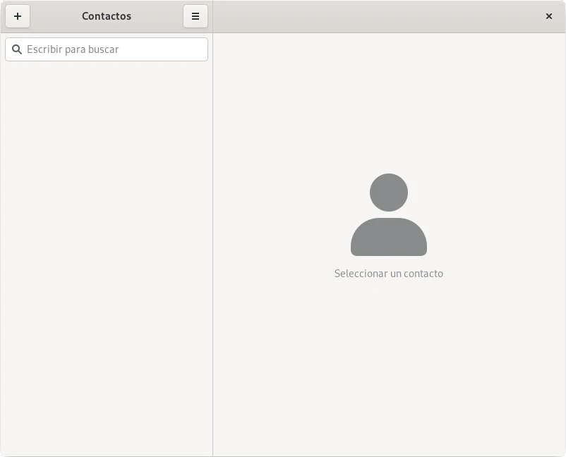Click the 'Contactos' header title

tap(107, 16)
